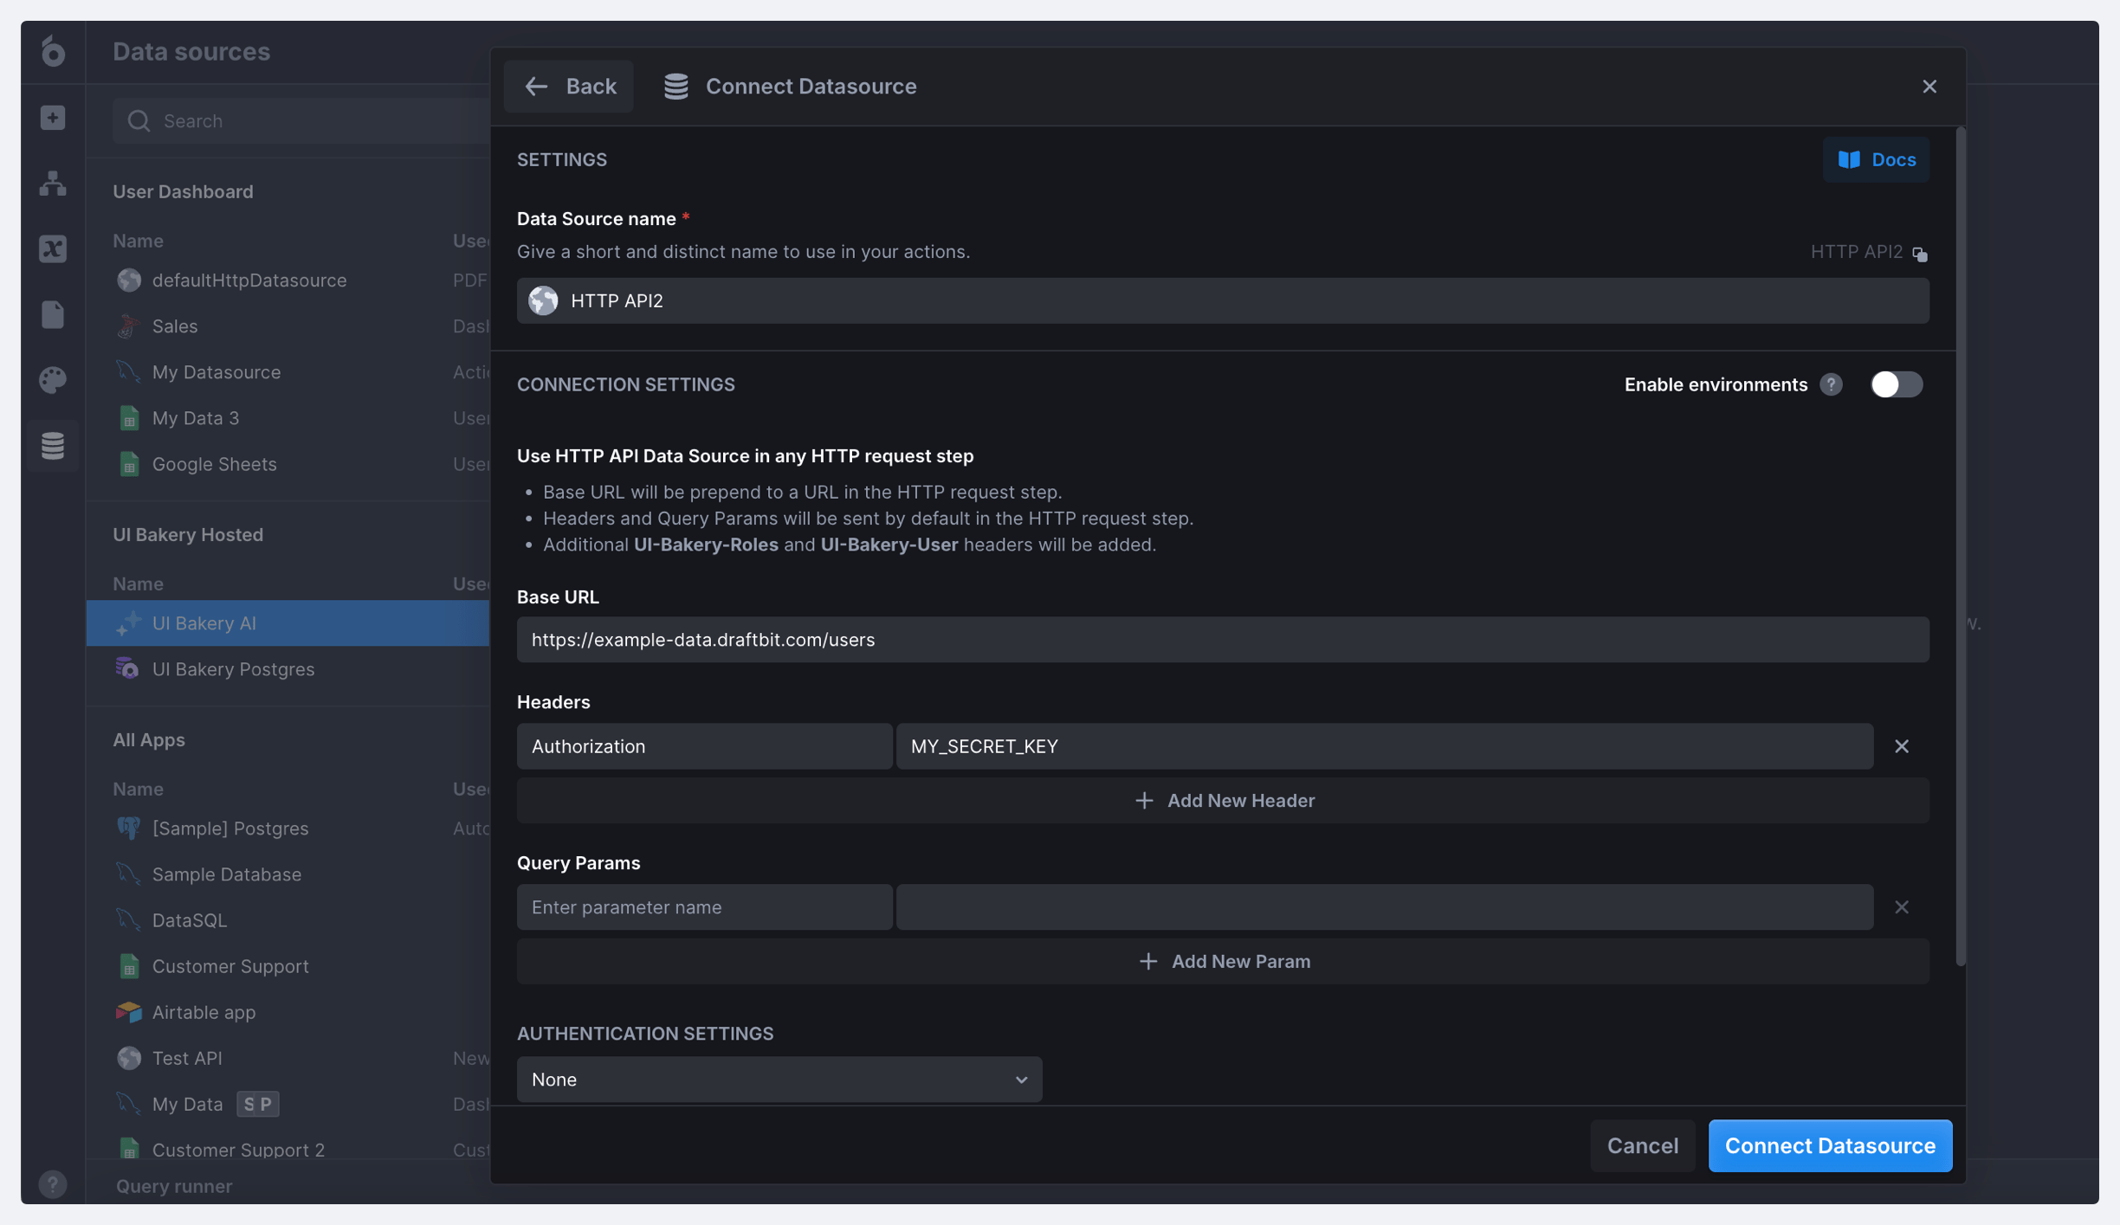Open the Docs link
The height and width of the screenshot is (1225, 2120).
point(1876,160)
